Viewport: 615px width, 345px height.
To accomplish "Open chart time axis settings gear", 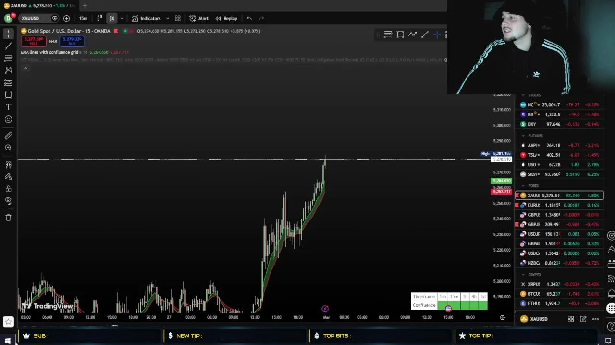I will tap(502, 317).
